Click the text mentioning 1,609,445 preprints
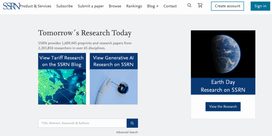Screen dimensions: 272x136 [x=85, y=45]
